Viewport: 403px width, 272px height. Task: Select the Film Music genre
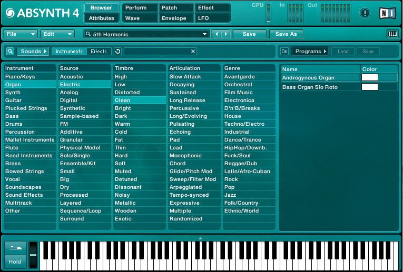pyautogui.click(x=249, y=93)
